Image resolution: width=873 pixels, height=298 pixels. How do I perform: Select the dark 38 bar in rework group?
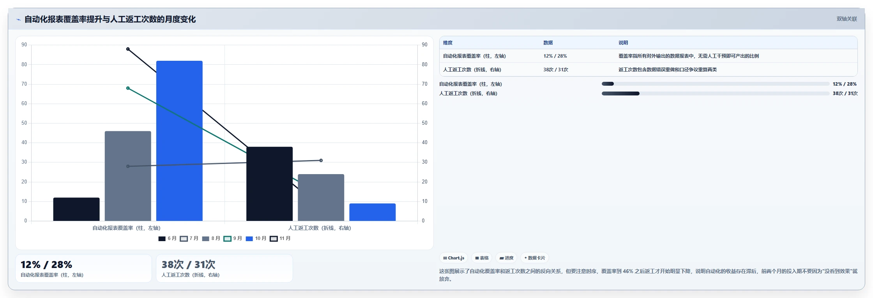click(269, 184)
